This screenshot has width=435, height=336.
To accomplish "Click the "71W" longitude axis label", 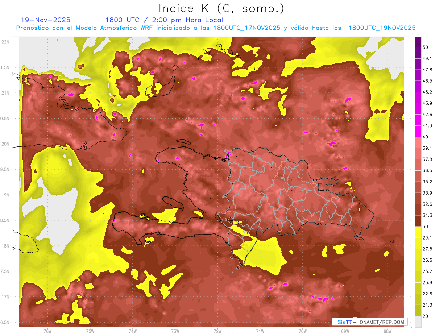I will click(x=260, y=331).
